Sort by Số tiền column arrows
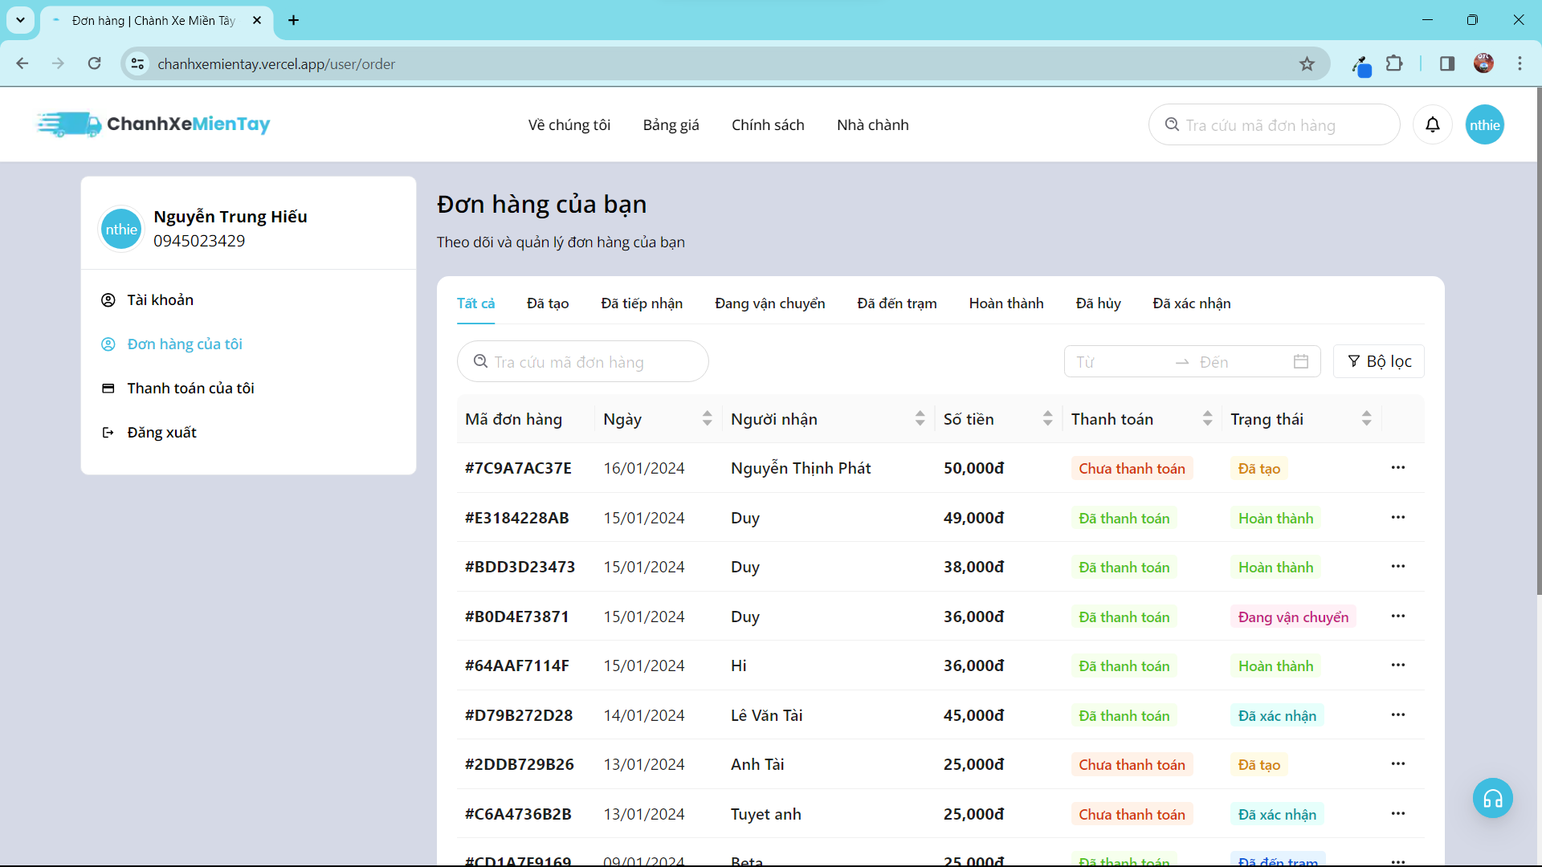Viewport: 1542px width, 867px height. (x=1047, y=418)
